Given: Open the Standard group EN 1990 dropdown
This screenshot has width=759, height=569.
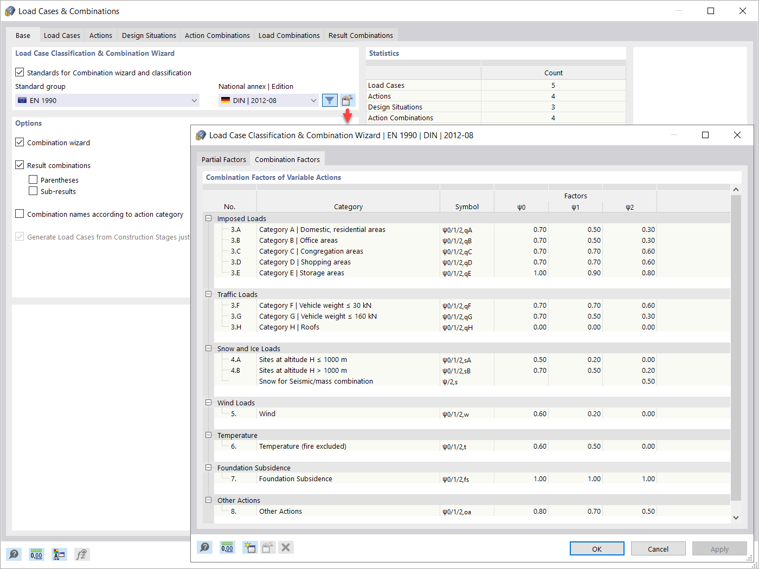Looking at the screenshot, I should coord(107,100).
